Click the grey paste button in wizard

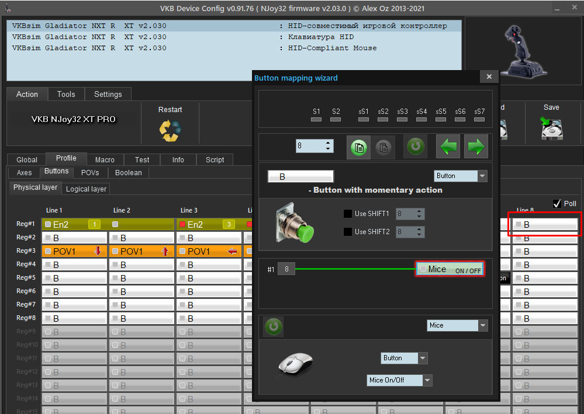(383, 147)
